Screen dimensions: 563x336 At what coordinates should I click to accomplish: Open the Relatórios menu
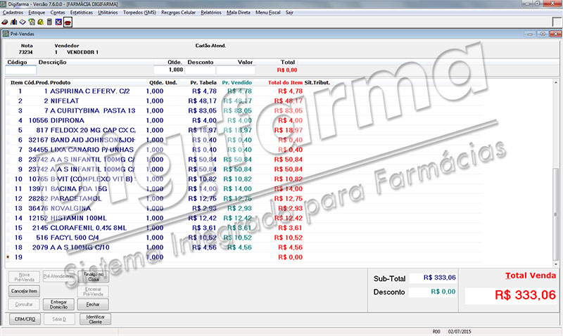[x=211, y=13]
